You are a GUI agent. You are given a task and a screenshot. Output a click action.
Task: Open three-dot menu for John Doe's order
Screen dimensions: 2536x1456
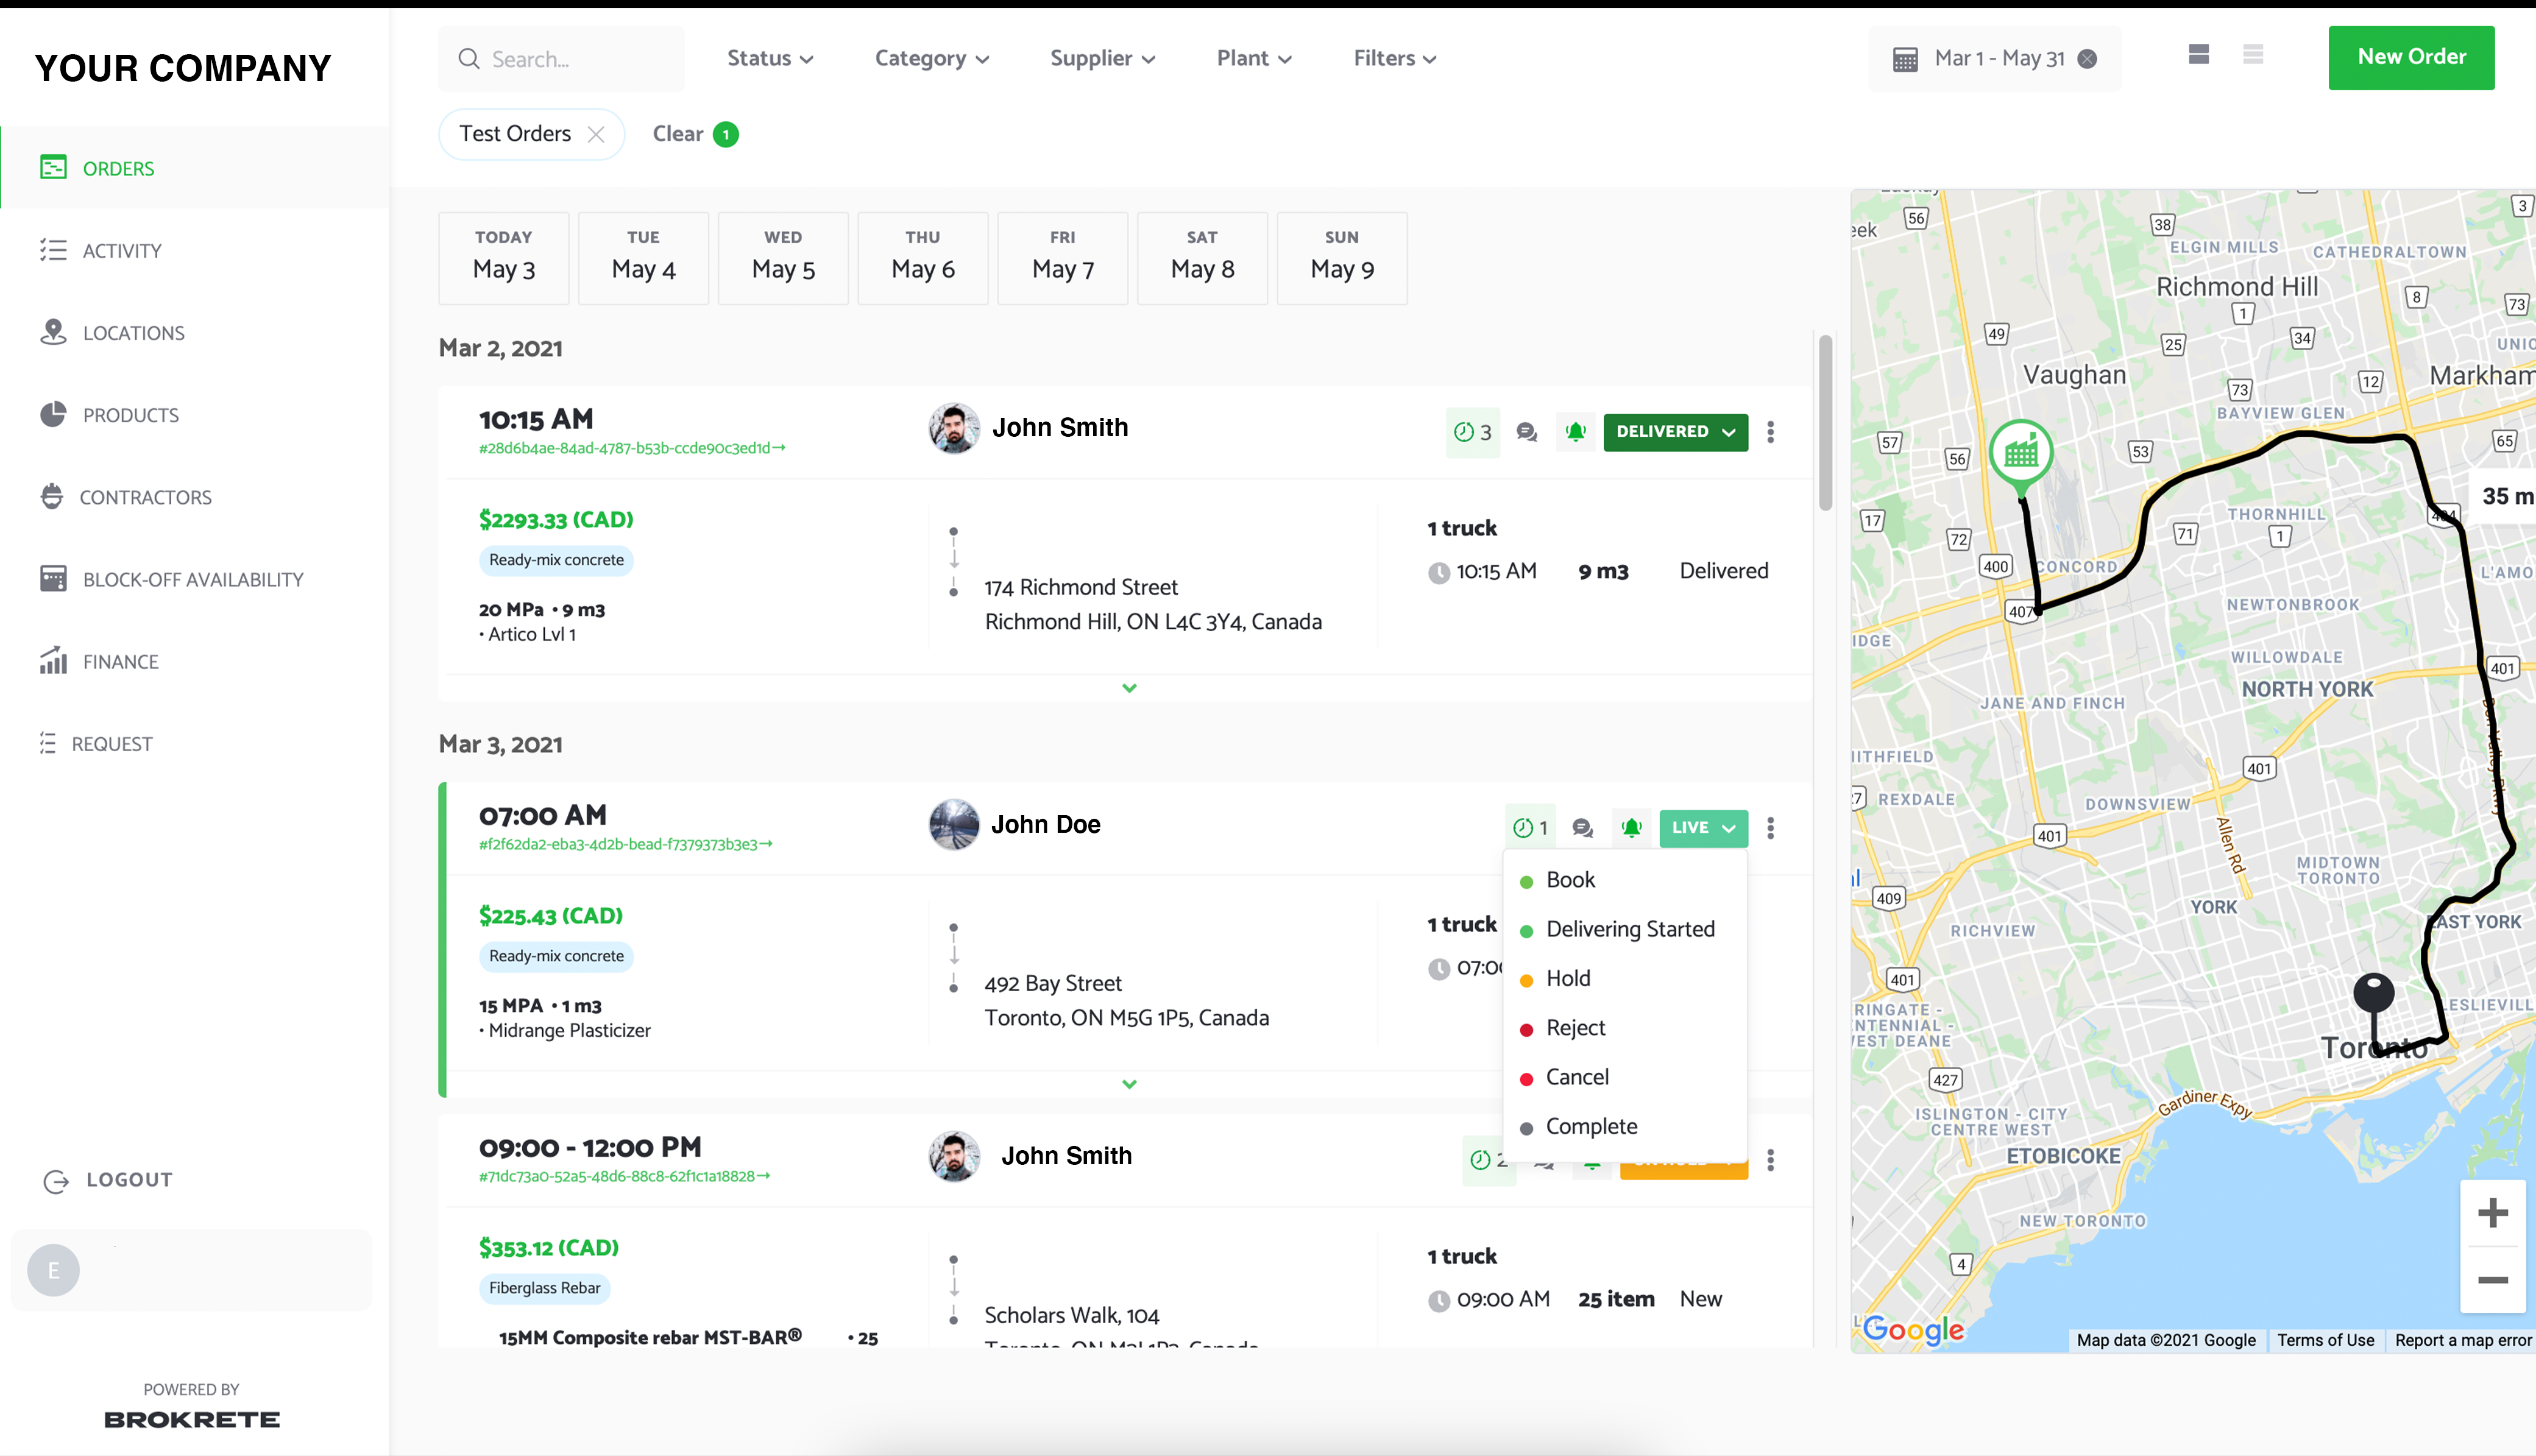pyautogui.click(x=1770, y=828)
